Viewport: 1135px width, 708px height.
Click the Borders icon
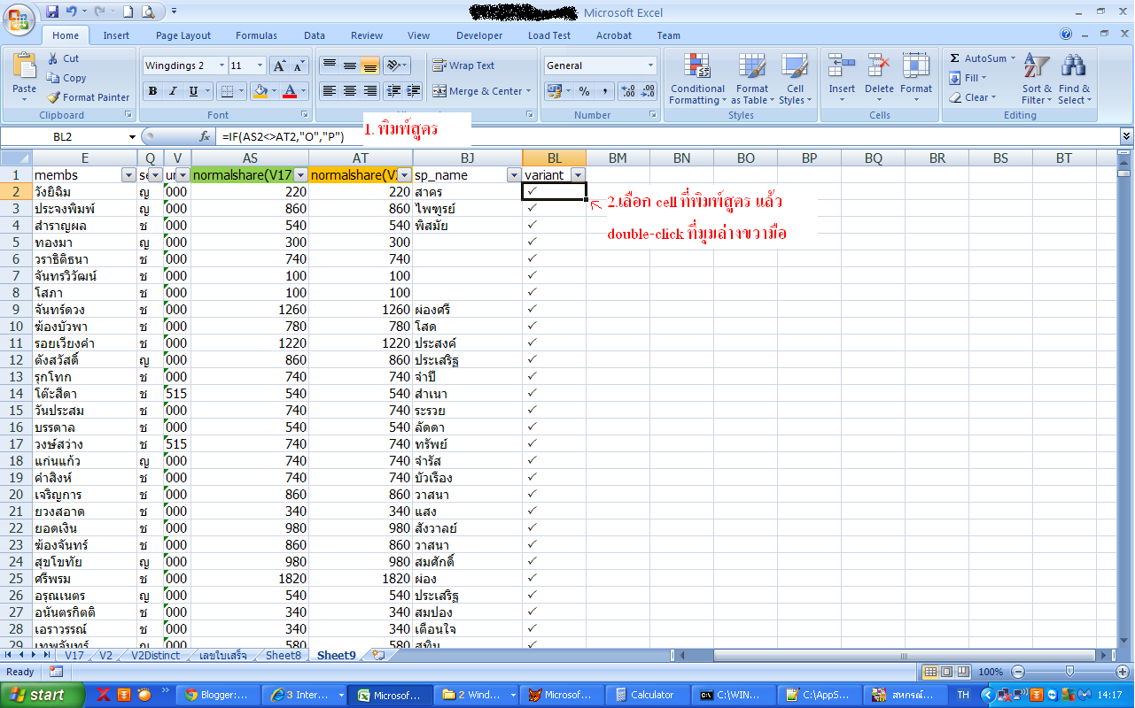(227, 91)
